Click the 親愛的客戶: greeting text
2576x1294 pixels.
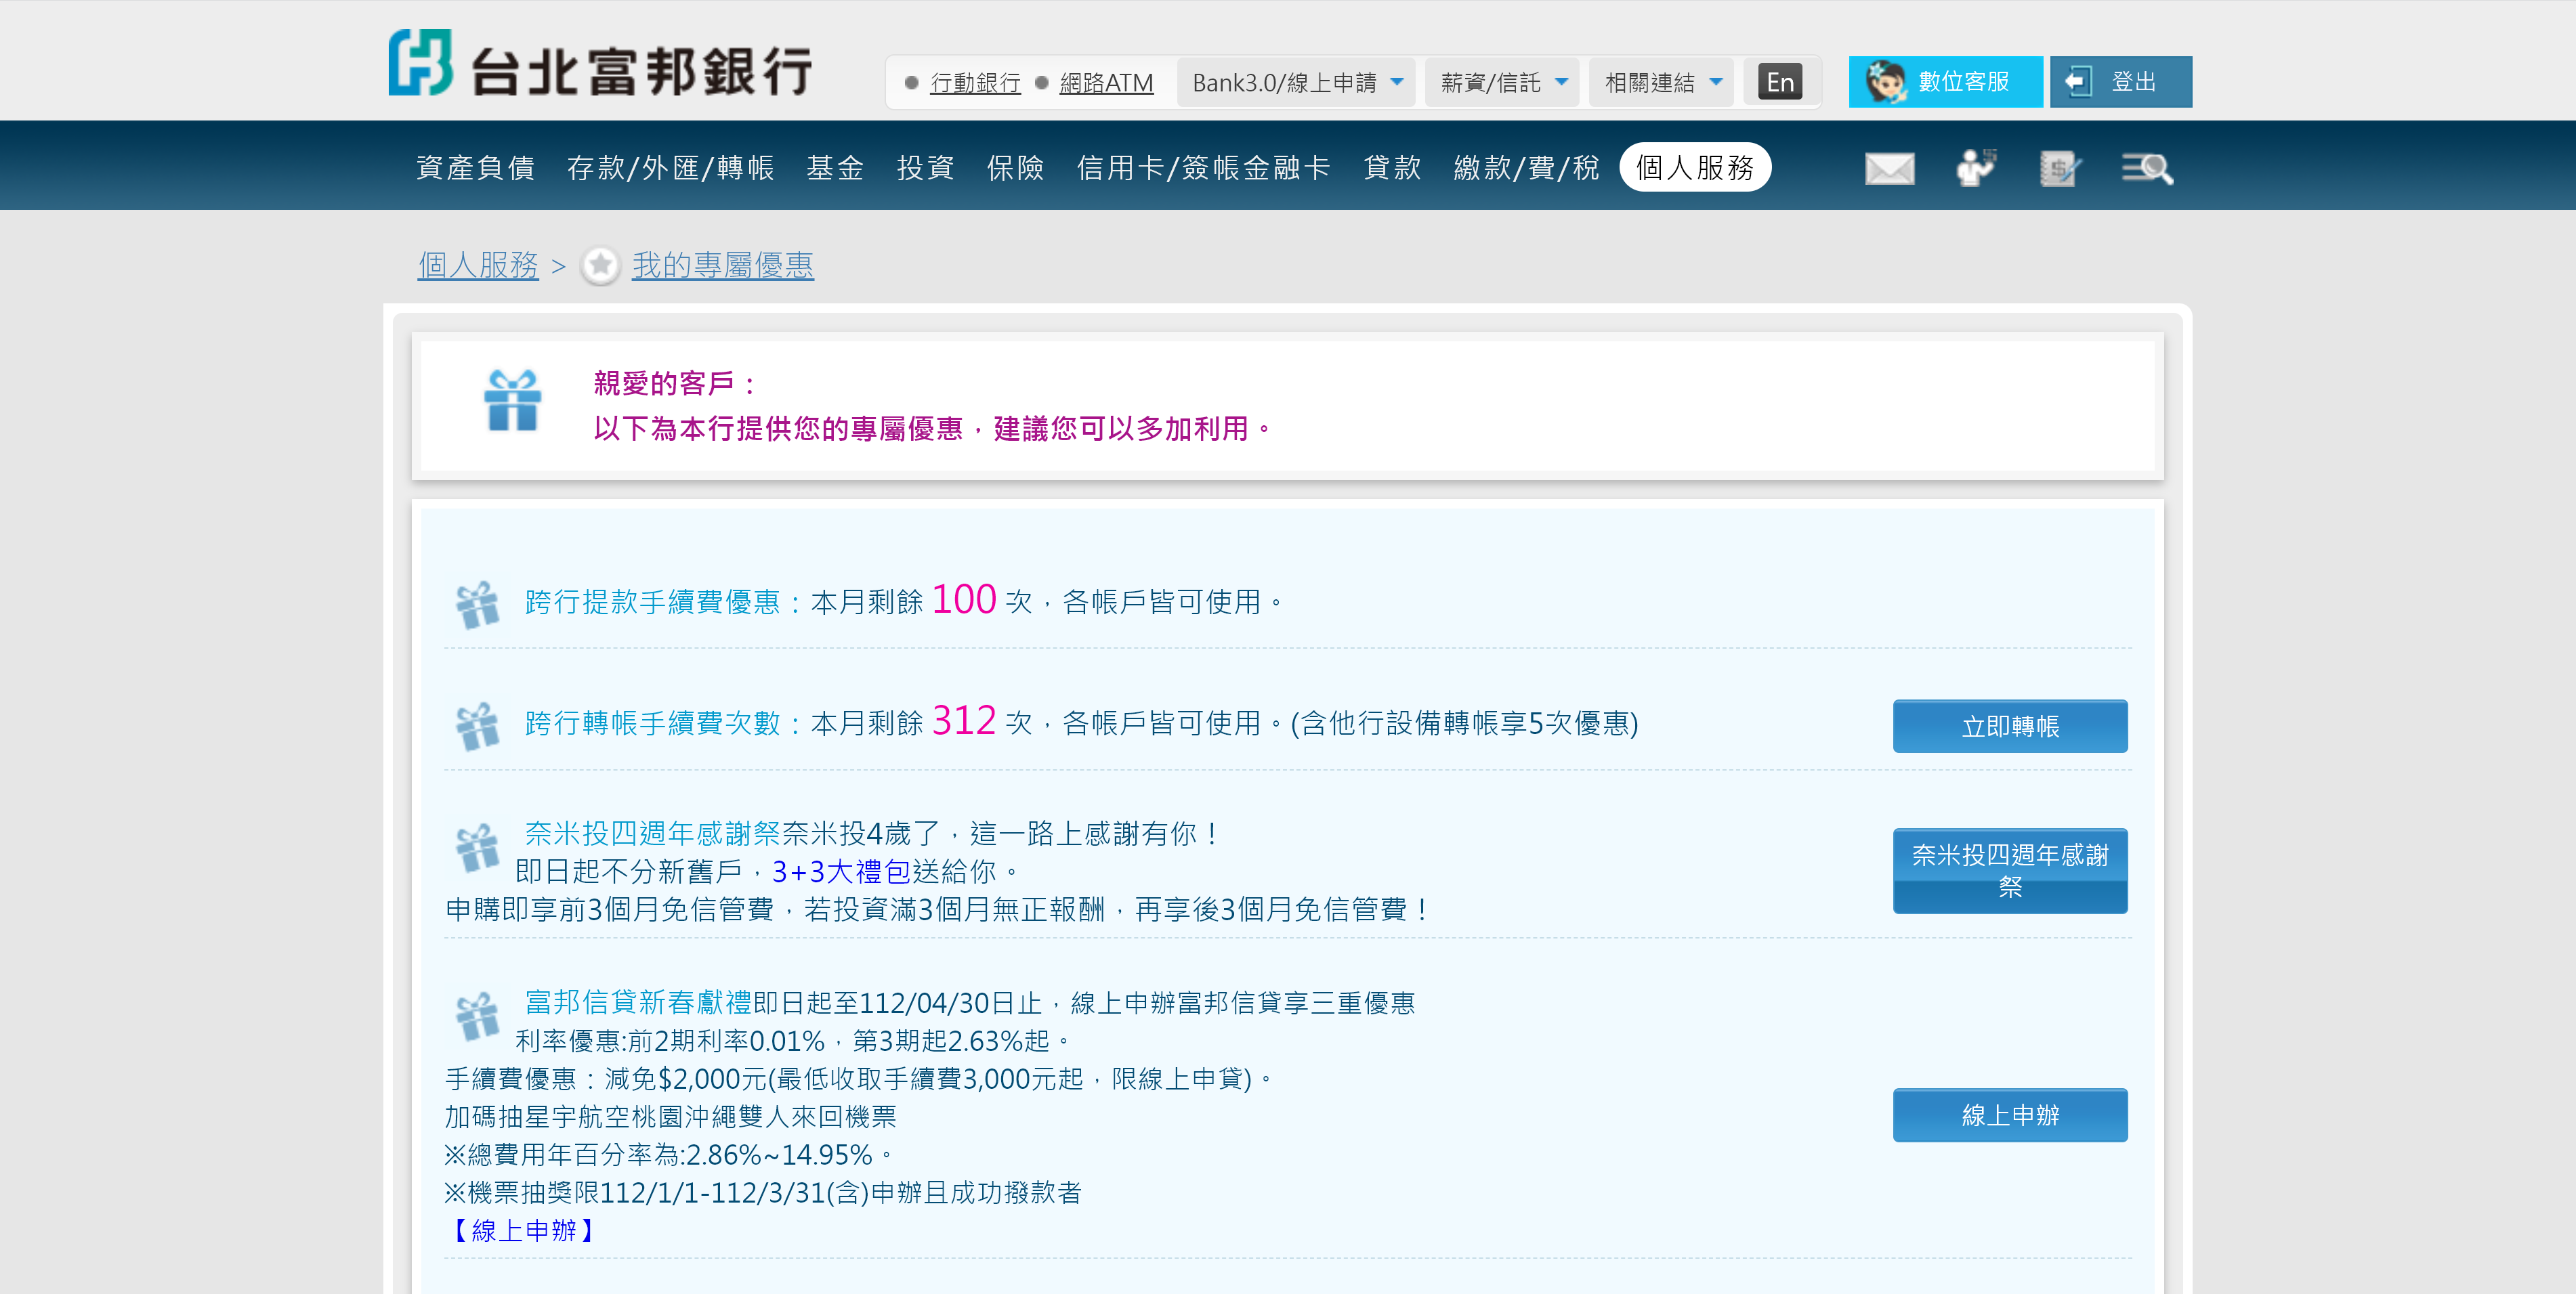(676, 383)
